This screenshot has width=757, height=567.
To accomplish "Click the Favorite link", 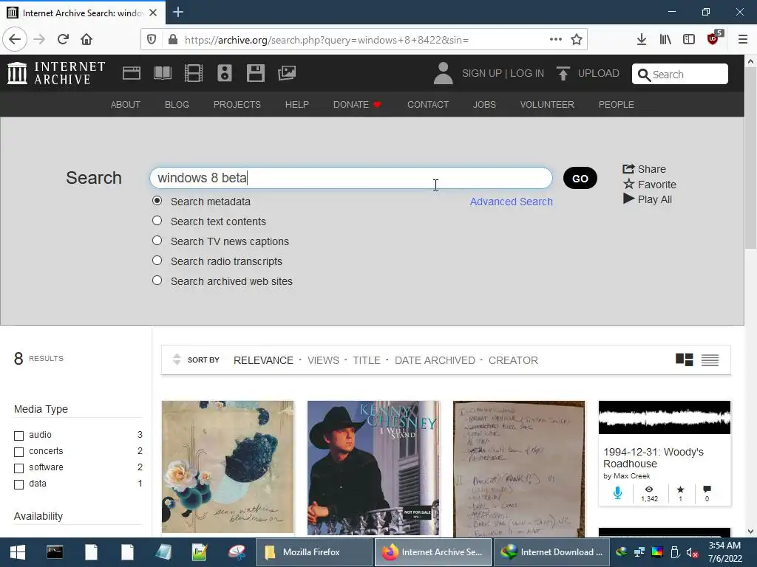I will 649,185.
